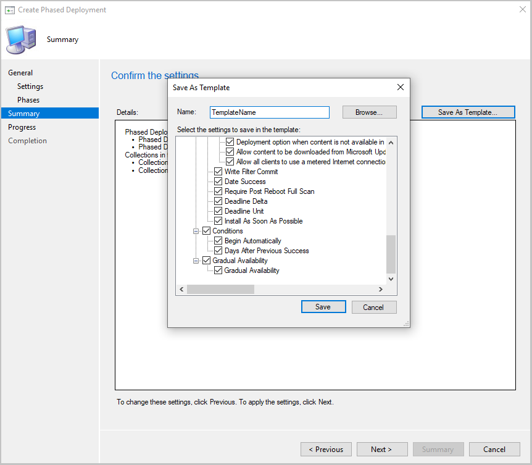Click the wizard computer icon beside Summary
This screenshot has height=465, width=532.
coord(21,40)
